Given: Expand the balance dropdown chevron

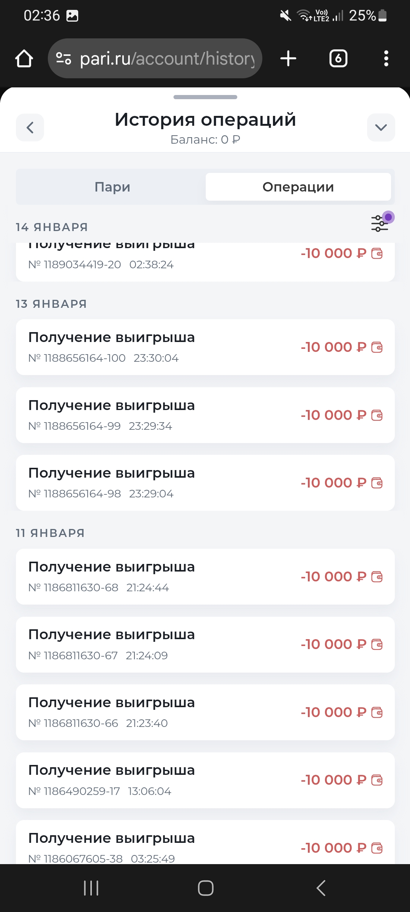Looking at the screenshot, I should 381,128.
